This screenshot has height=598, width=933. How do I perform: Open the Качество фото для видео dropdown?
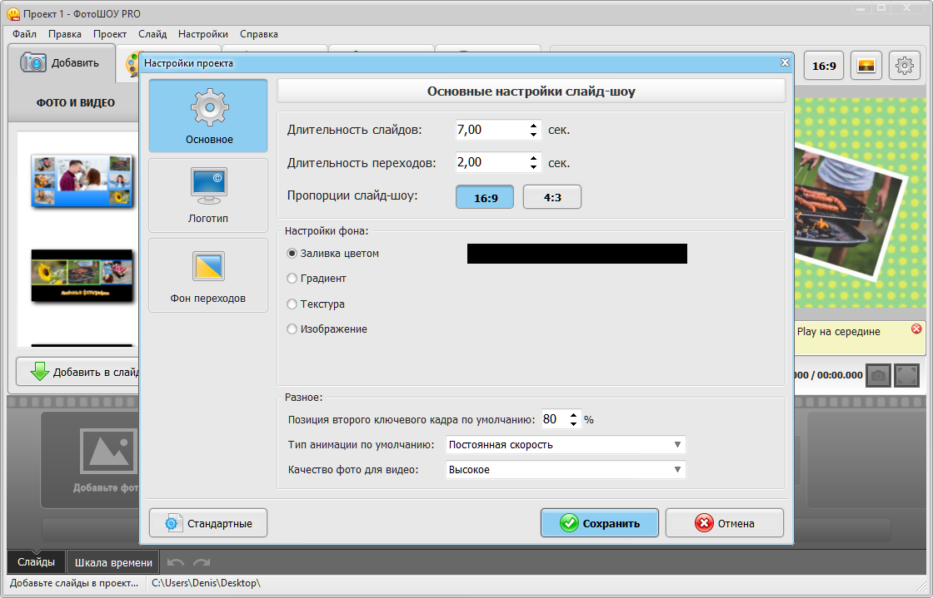coord(566,470)
